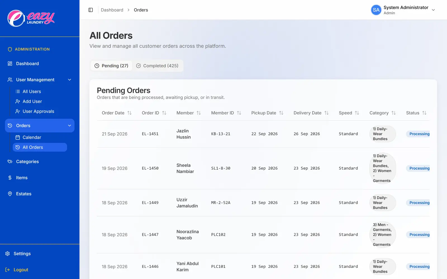
Task: Click order ID EL-1447
Action: (x=150, y=235)
